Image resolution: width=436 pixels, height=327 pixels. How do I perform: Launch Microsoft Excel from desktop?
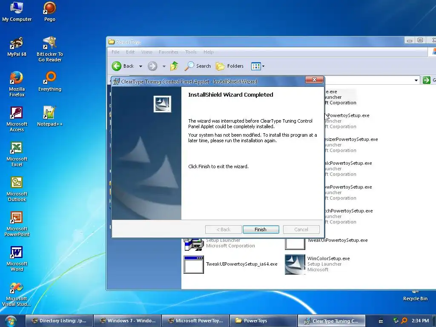tap(17, 154)
